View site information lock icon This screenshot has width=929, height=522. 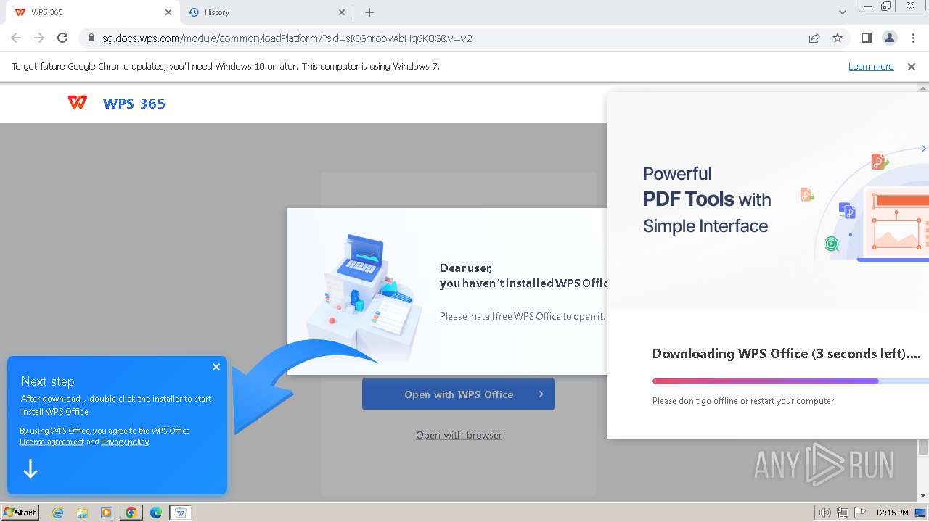pyautogui.click(x=91, y=38)
